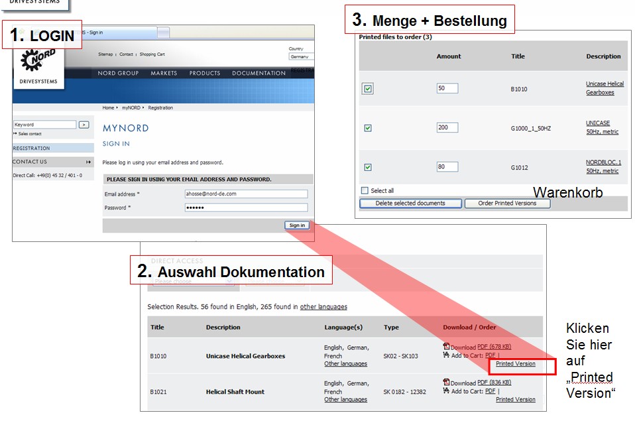The image size is (635, 421).
Task: Click the add-to-cart icon for B1010
Action: pos(446,355)
